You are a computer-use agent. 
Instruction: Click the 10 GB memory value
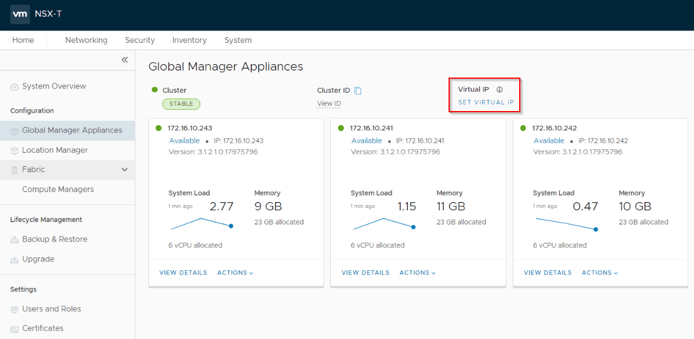635,206
